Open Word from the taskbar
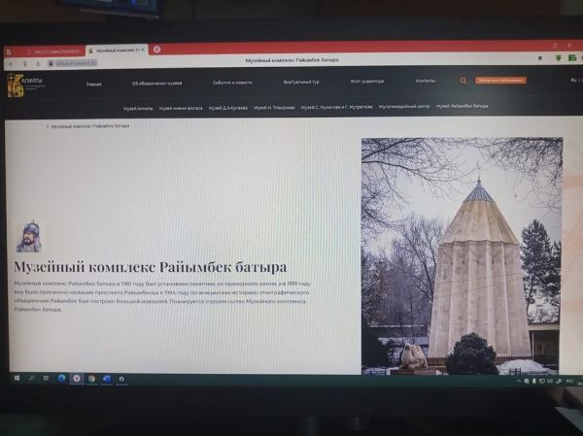Viewport: 583px width, 436px height. coord(107,377)
